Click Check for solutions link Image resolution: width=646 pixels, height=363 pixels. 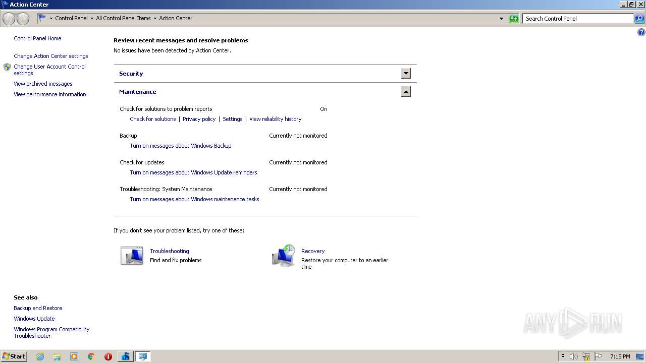coord(153,119)
